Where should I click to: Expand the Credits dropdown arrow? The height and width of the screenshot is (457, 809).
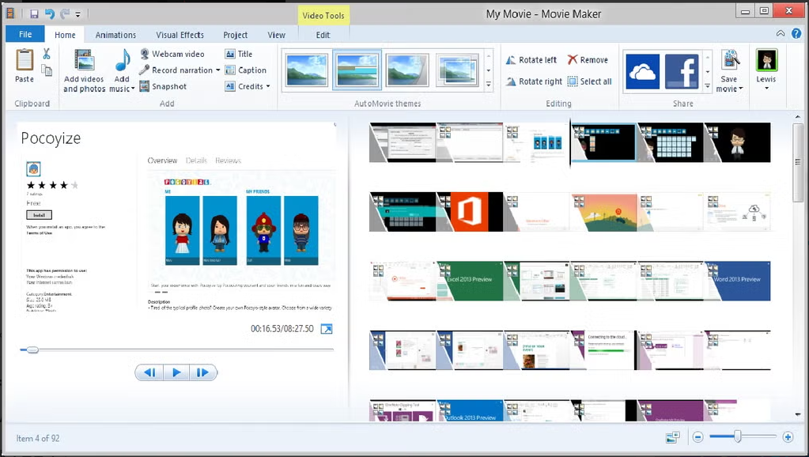(268, 87)
